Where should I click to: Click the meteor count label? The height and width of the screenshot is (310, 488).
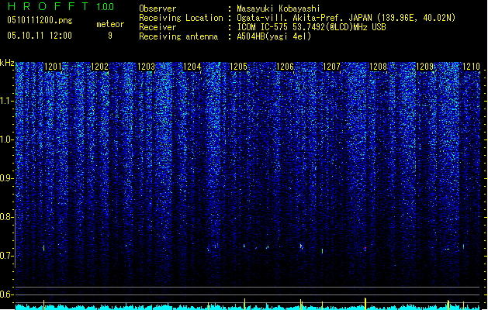pos(110,24)
